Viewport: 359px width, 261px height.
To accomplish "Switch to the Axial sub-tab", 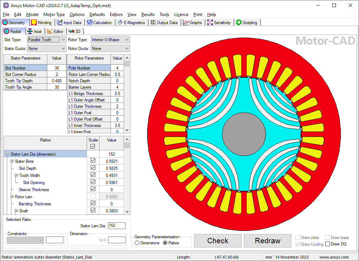I will click(x=34, y=31).
